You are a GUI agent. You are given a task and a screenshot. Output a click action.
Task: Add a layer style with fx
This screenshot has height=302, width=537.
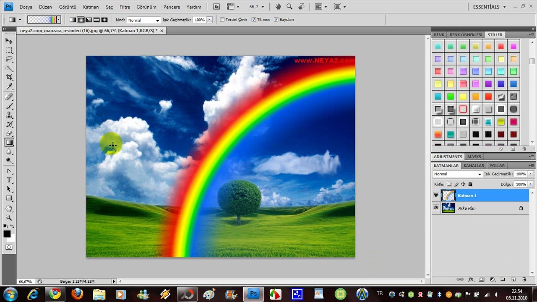pos(471,279)
